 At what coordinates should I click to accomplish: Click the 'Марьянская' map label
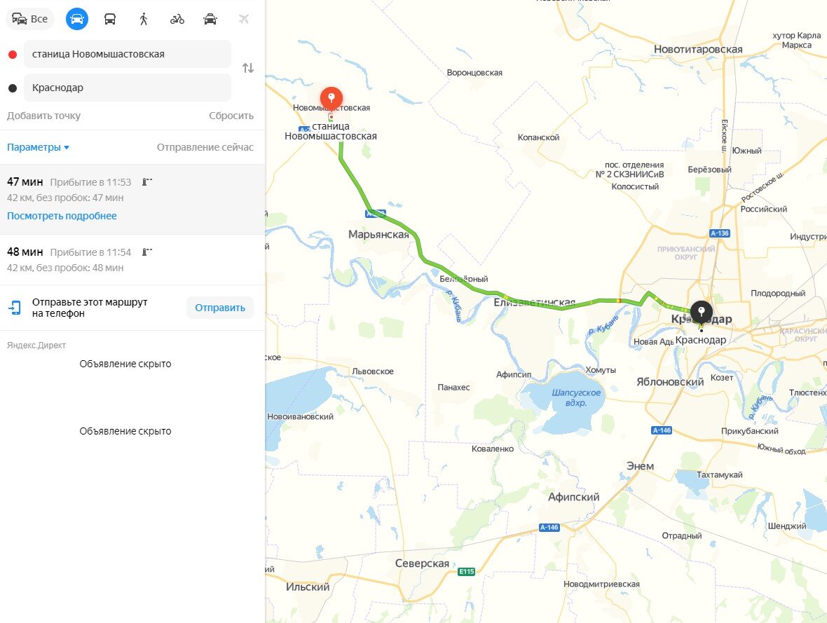(x=378, y=234)
